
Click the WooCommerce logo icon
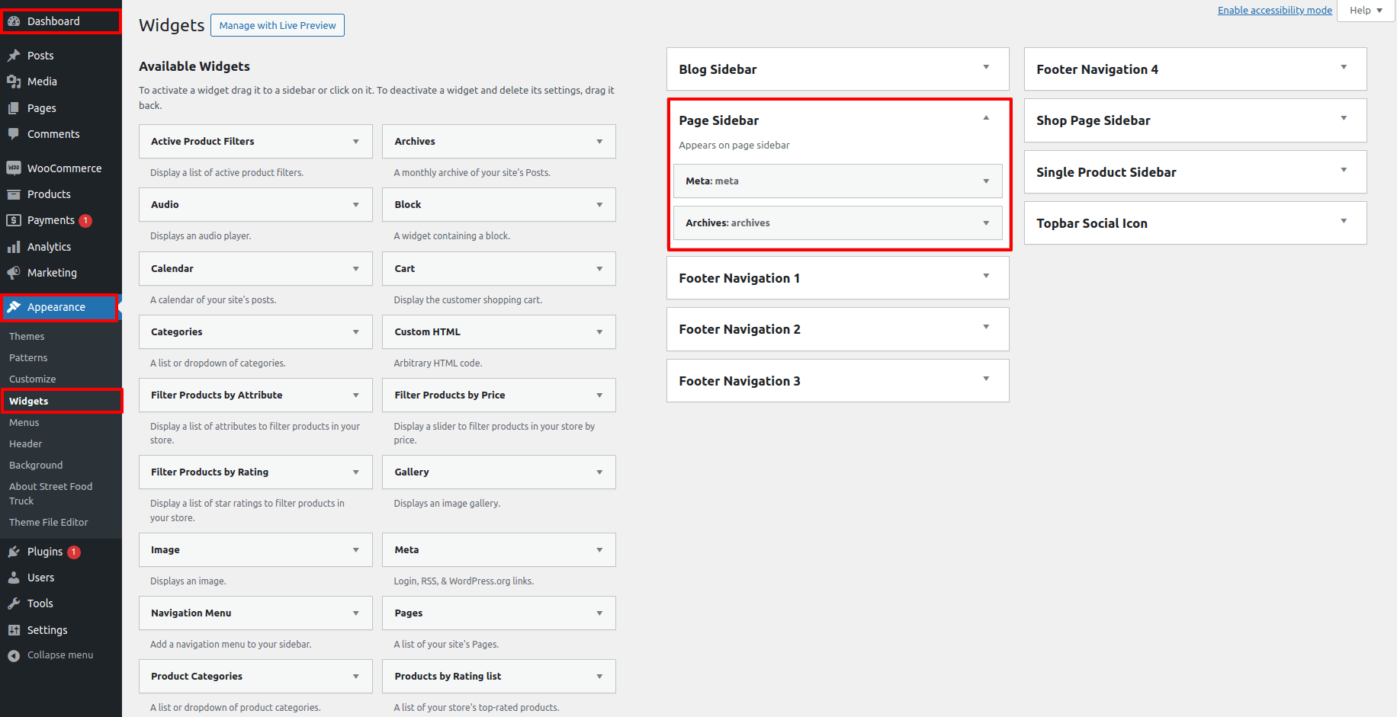14,168
